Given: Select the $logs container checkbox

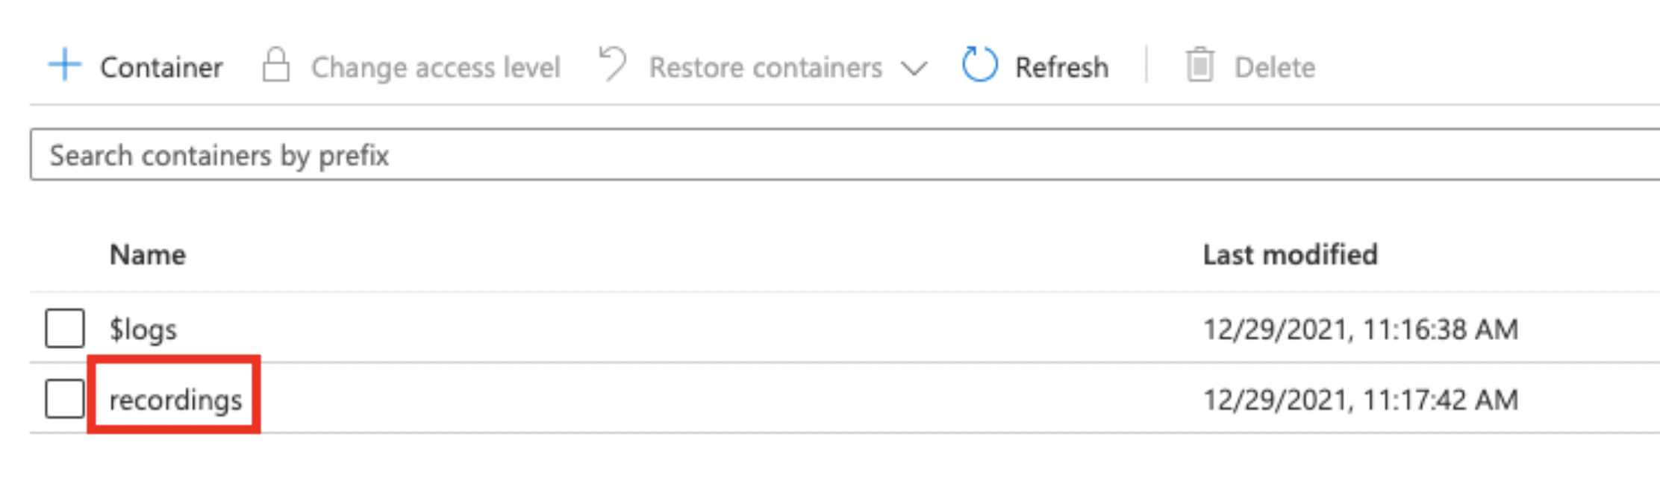Looking at the screenshot, I should 65,329.
